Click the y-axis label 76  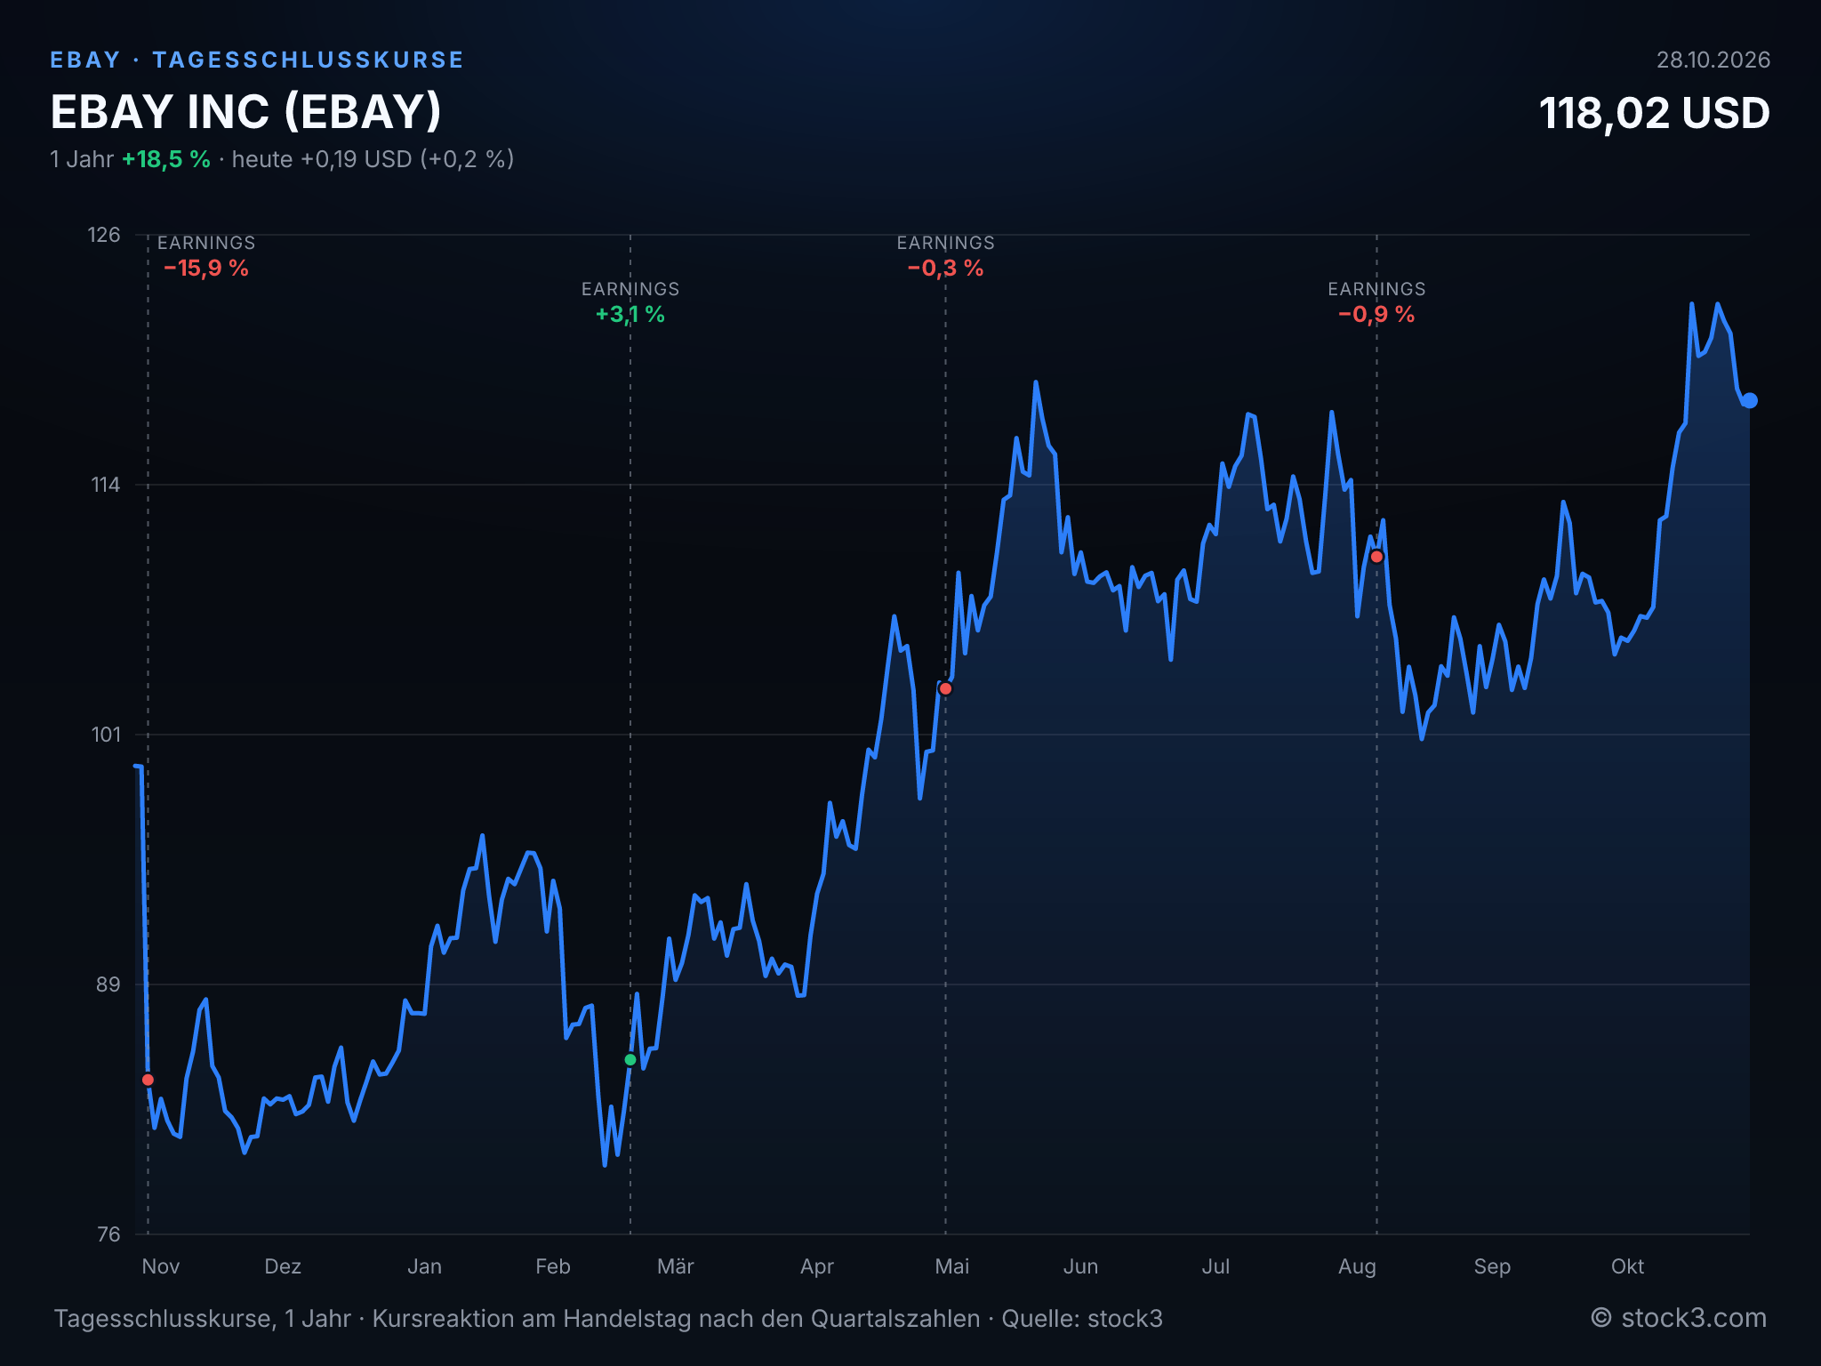click(108, 1234)
